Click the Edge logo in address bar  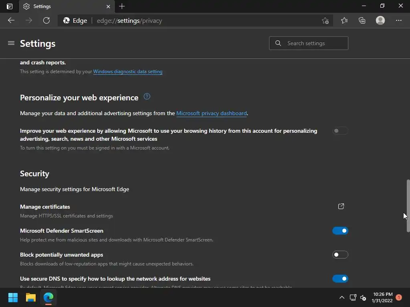(x=66, y=21)
